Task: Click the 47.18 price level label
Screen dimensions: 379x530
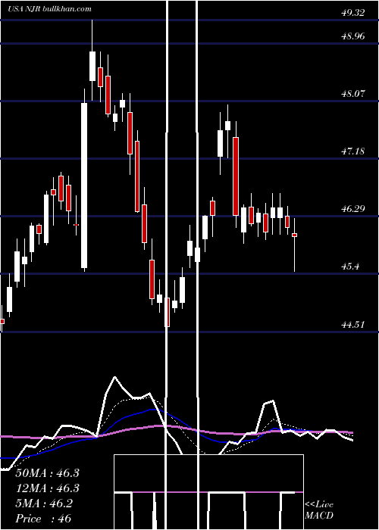Action: pos(353,151)
